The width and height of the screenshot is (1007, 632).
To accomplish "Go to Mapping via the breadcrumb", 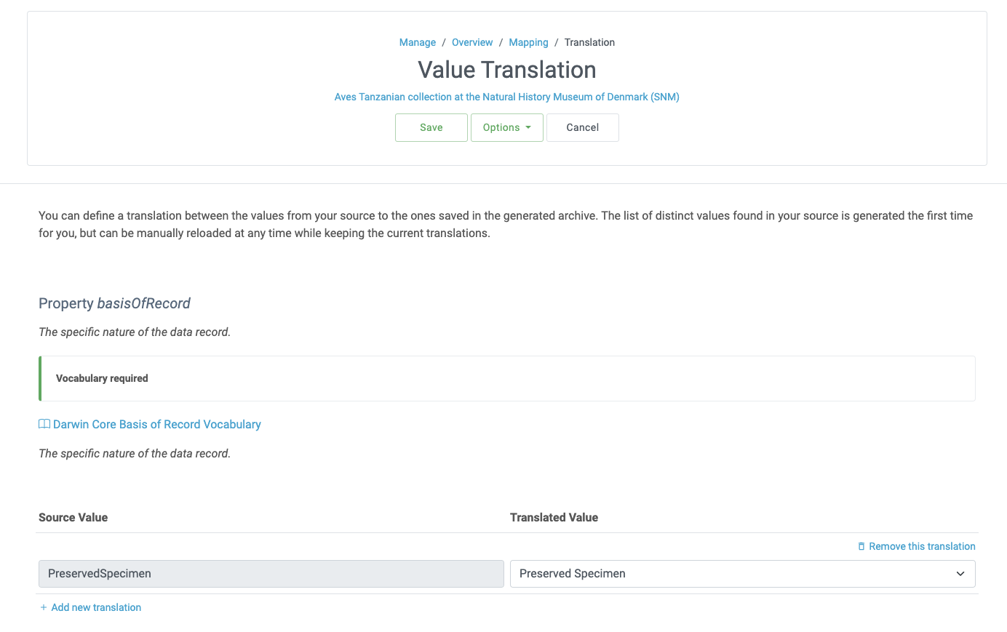I will [x=528, y=42].
